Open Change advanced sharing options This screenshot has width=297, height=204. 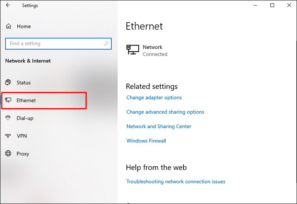(165, 112)
